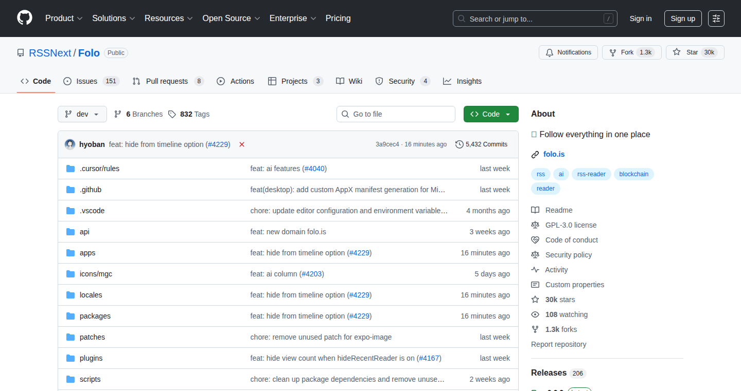
Task: Click the link icon beside folo.is
Action: click(x=535, y=154)
